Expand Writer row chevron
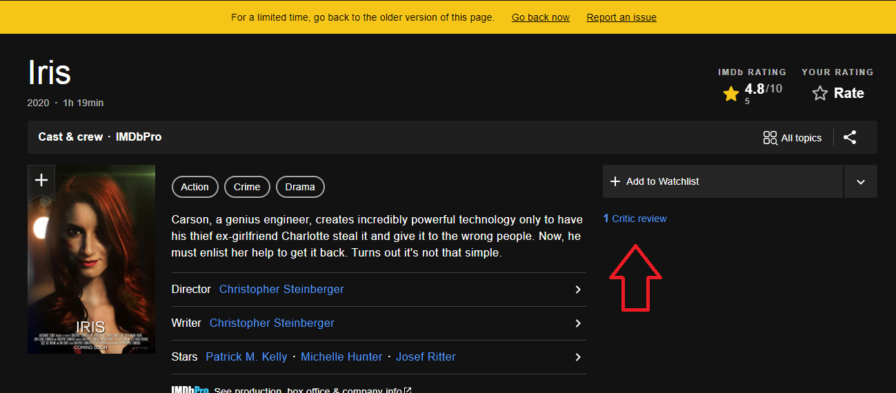This screenshot has height=393, width=896. (578, 323)
